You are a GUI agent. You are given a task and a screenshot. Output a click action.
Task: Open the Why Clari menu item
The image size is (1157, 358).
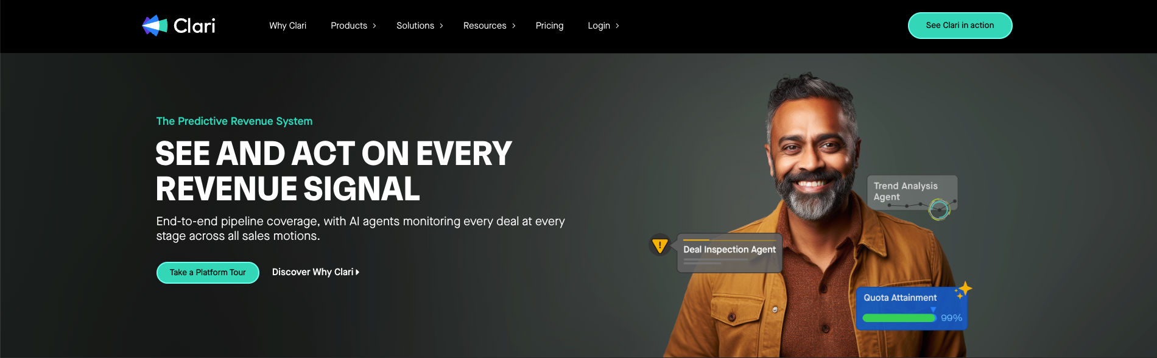[287, 26]
